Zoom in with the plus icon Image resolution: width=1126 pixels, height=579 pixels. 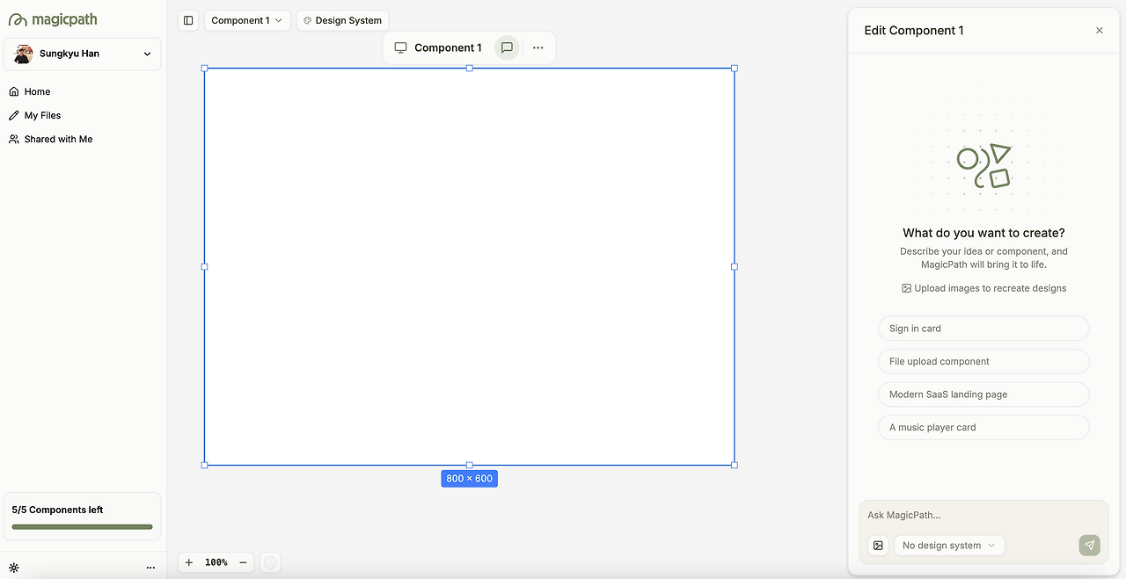tap(189, 562)
